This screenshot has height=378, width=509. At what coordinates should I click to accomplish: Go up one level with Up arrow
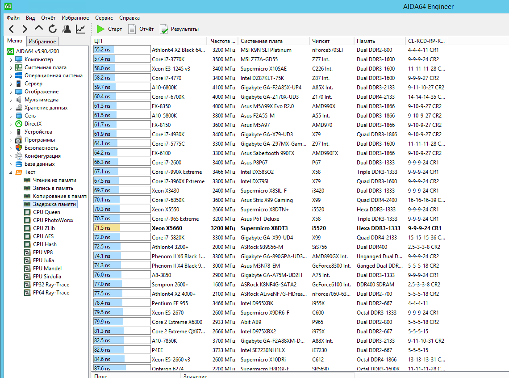(39, 29)
